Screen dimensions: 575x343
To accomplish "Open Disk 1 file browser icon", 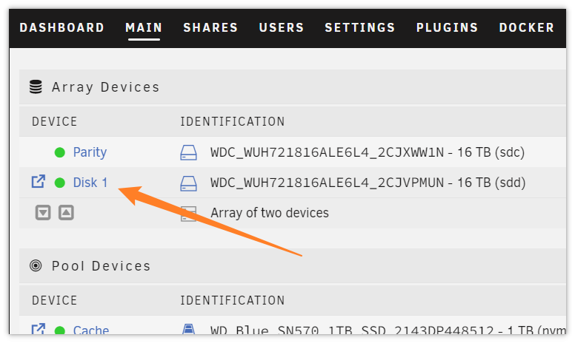I will click(x=38, y=181).
